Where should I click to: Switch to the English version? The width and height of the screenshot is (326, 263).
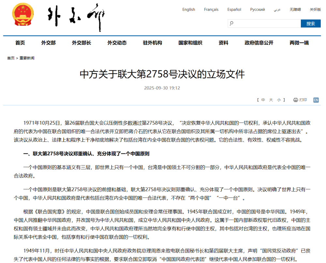point(188,9)
